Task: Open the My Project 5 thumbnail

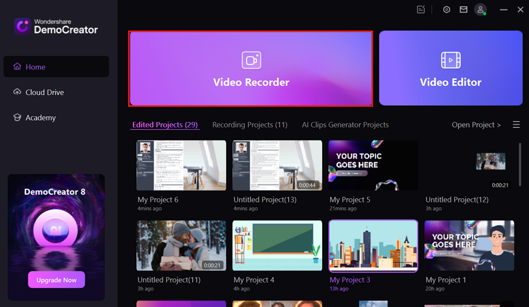Action: coord(373,165)
